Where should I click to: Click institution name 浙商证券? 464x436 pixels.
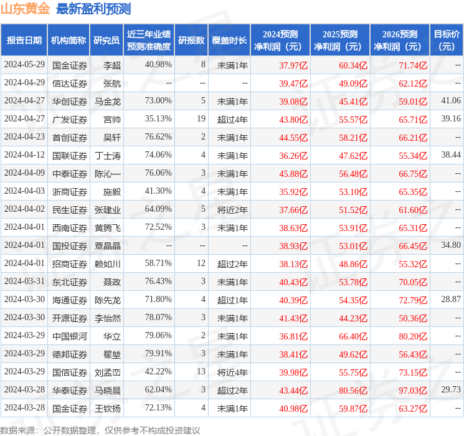coord(70,192)
